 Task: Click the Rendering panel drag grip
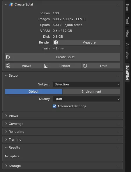tap(118, 132)
